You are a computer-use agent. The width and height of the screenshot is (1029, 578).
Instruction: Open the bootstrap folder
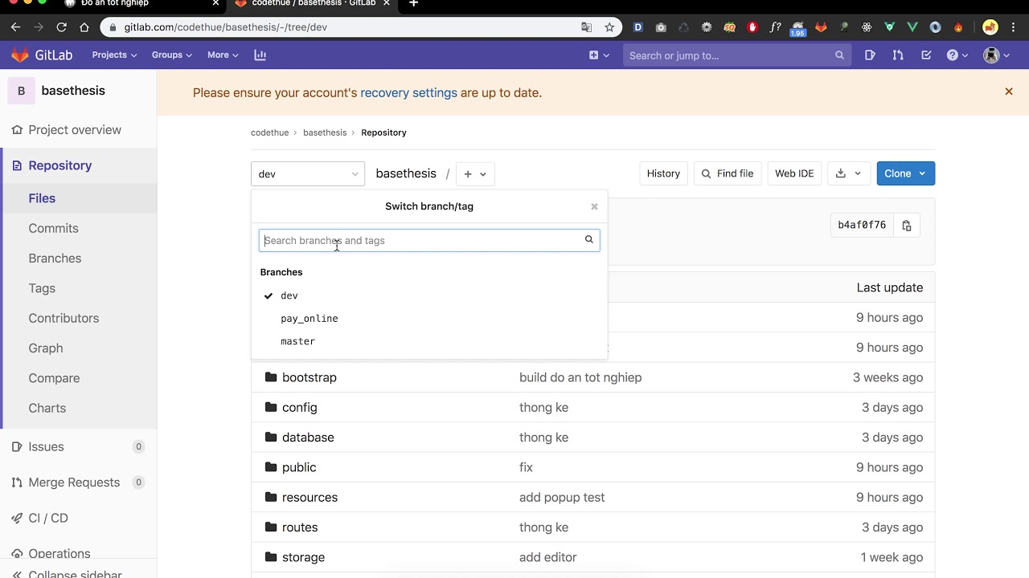click(309, 377)
